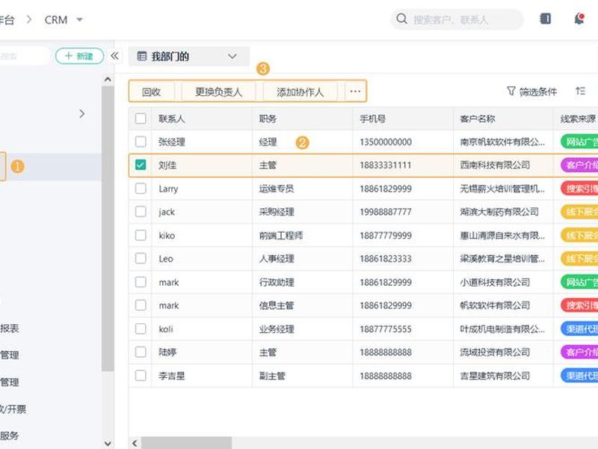The width and height of the screenshot is (598, 449).
Task: Check the 张经理 row checkbox
Action: pos(141,142)
